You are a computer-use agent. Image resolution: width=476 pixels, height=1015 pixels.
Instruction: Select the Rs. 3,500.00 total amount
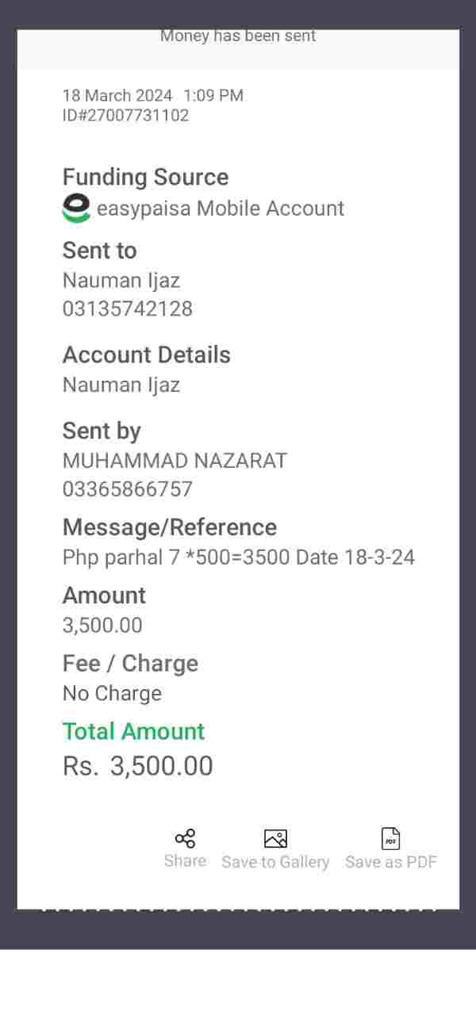coord(138,766)
